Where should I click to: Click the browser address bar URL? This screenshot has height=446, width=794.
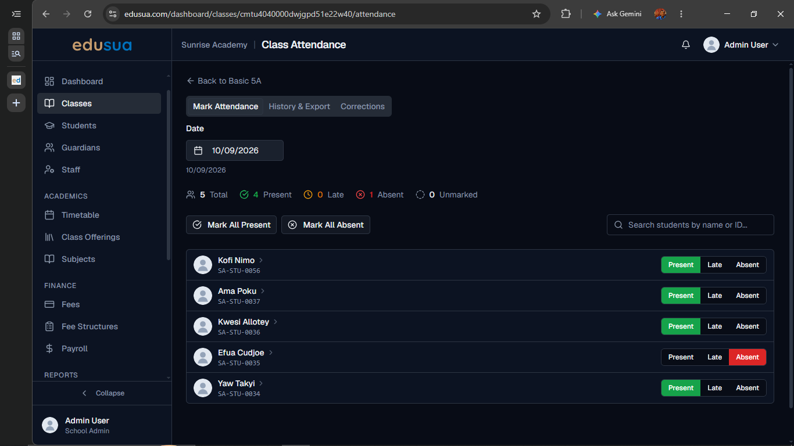(260, 14)
